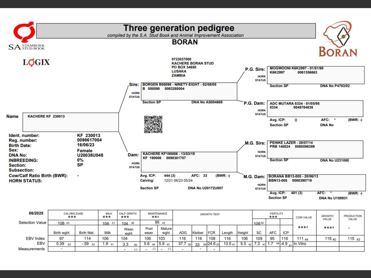Toggle the Milk star rating display
The width and height of the screenshot is (371, 278).
[x=107, y=216]
